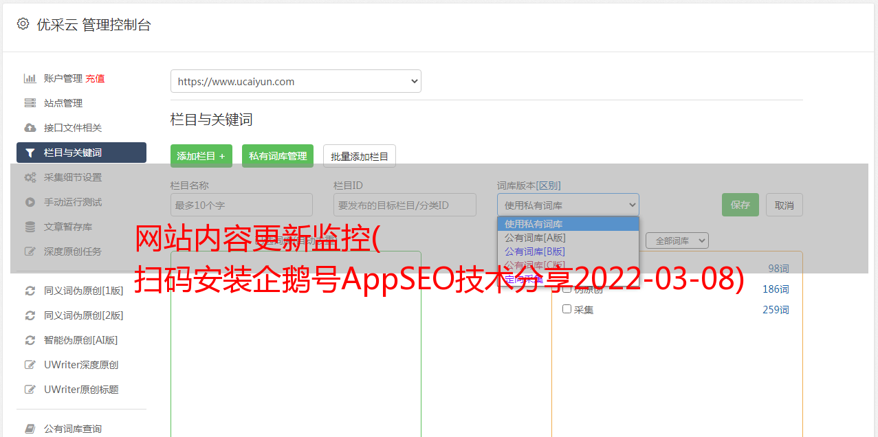Click the 批量添加栏目 button

pos(360,156)
